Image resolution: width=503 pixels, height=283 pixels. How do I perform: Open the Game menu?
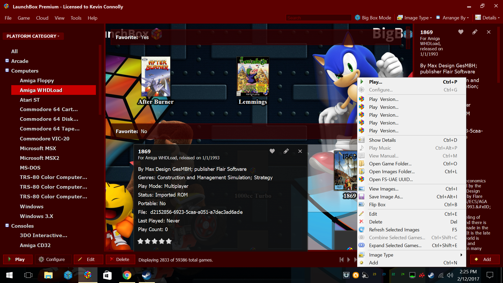(24, 18)
